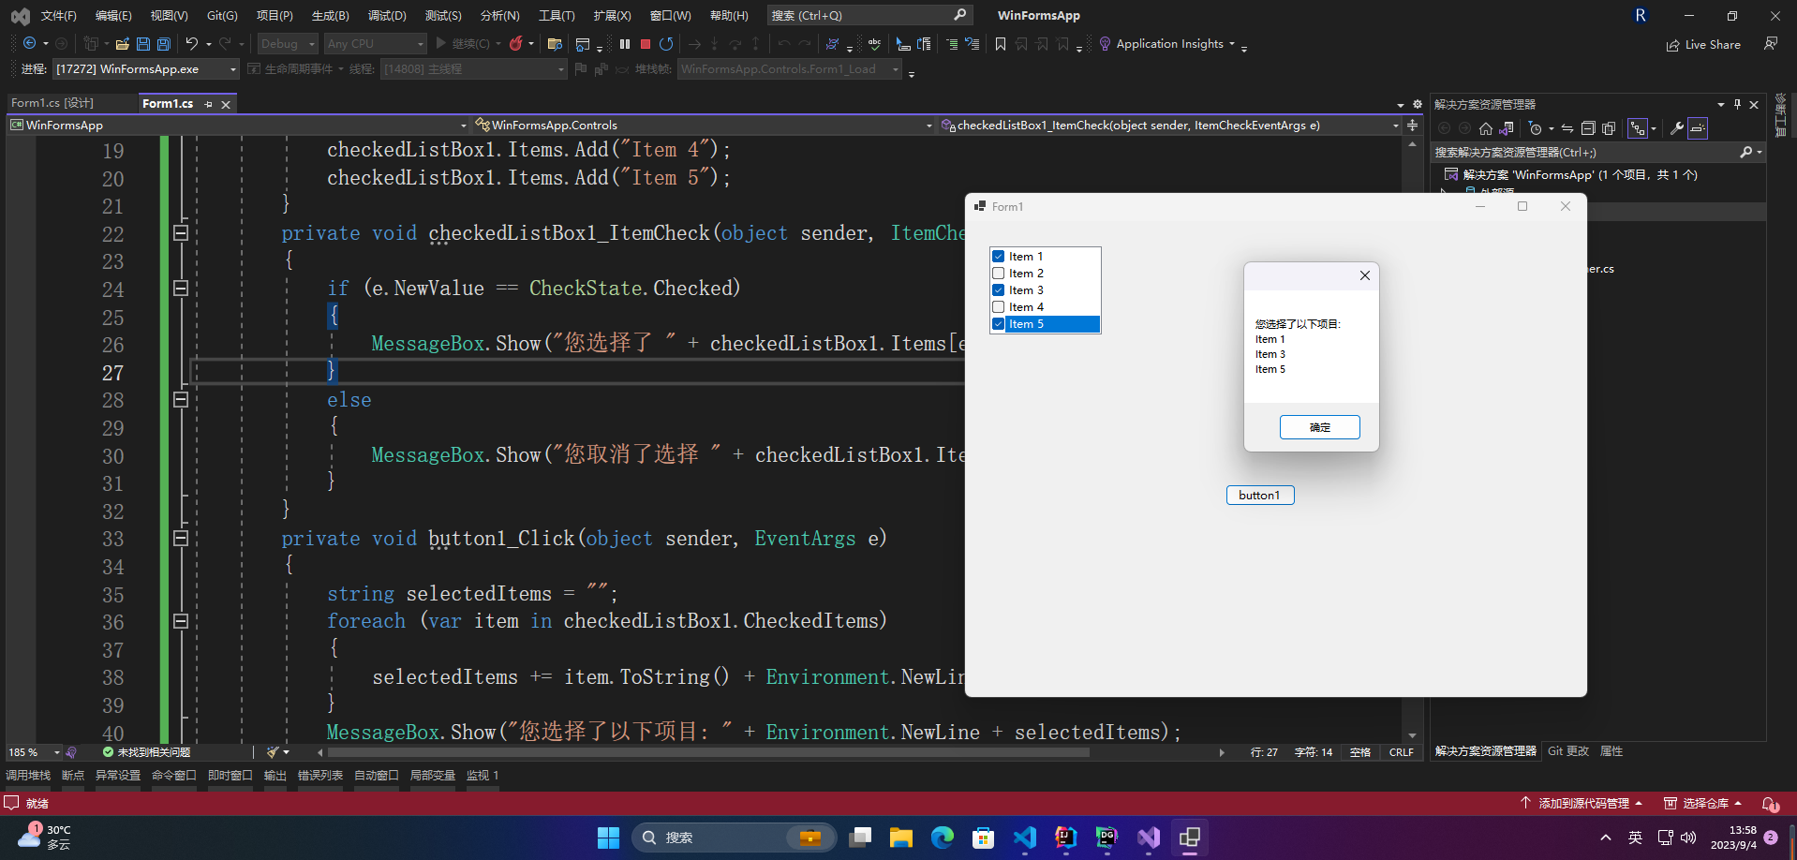The height and width of the screenshot is (860, 1797).
Task: Open the Debug configuration dropdown
Action: (288, 44)
